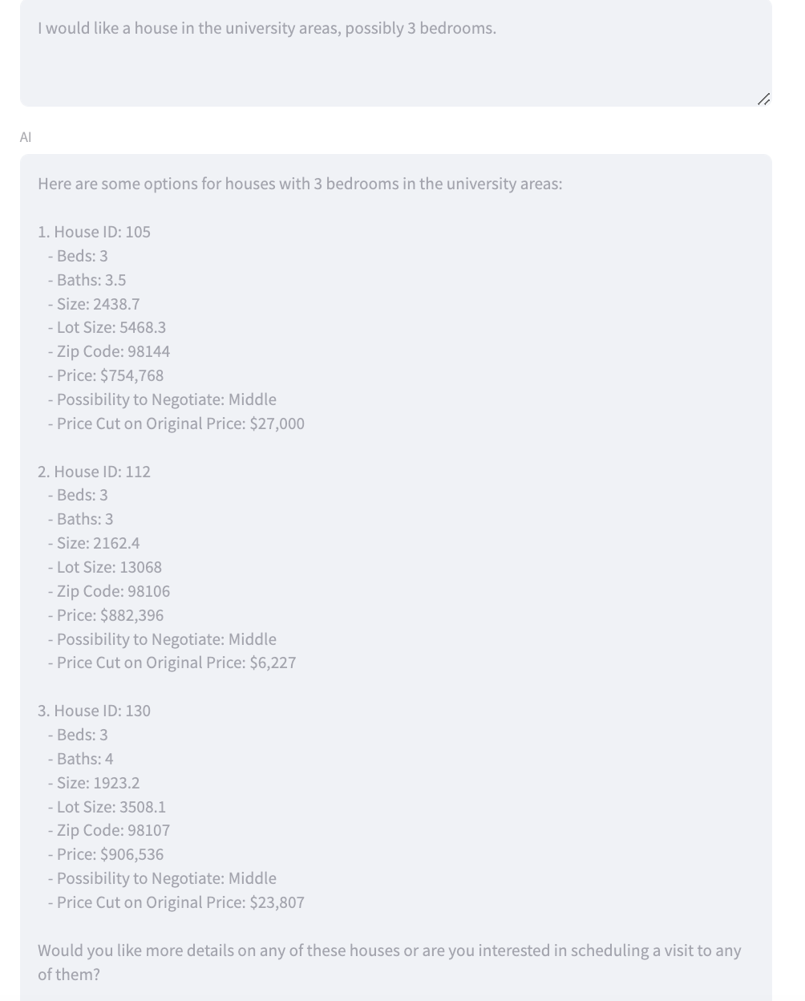Place cursor on the Price: $906,536 line
The width and height of the screenshot is (805, 1001).
coord(105,854)
